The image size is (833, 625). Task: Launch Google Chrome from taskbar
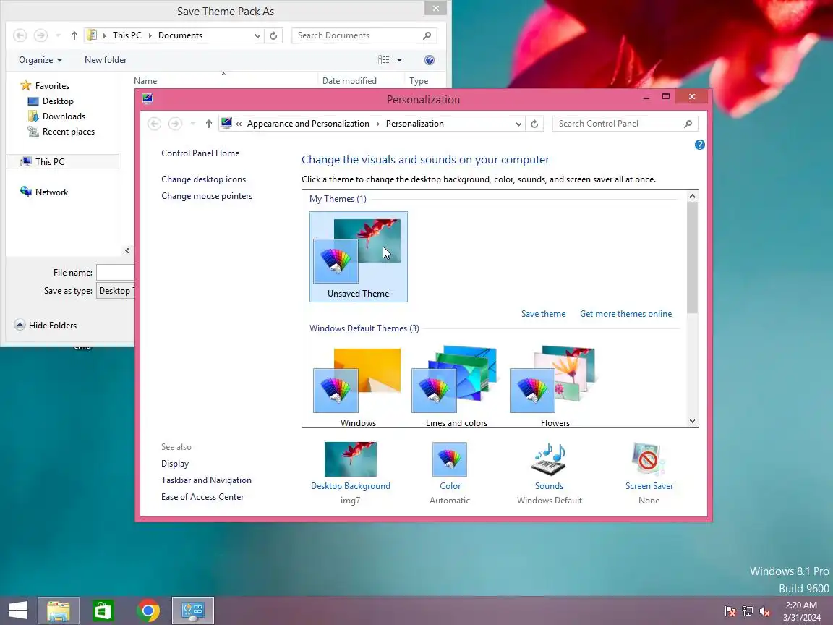[148, 610]
